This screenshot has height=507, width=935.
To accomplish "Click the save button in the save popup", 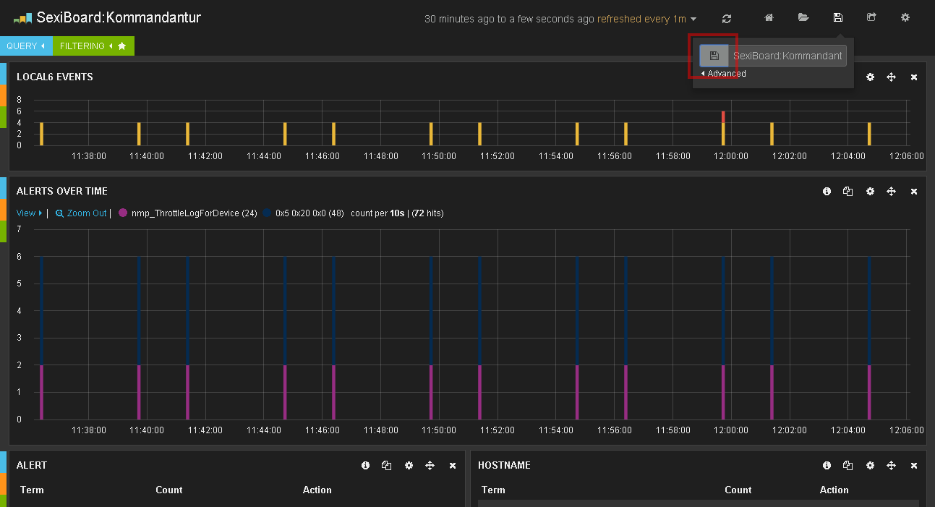I will [714, 56].
